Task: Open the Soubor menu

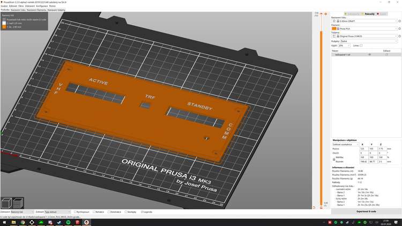Action: (x=4, y=6)
